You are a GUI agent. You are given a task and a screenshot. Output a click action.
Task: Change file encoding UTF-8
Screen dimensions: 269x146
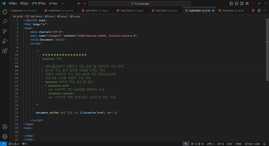tap(221, 144)
